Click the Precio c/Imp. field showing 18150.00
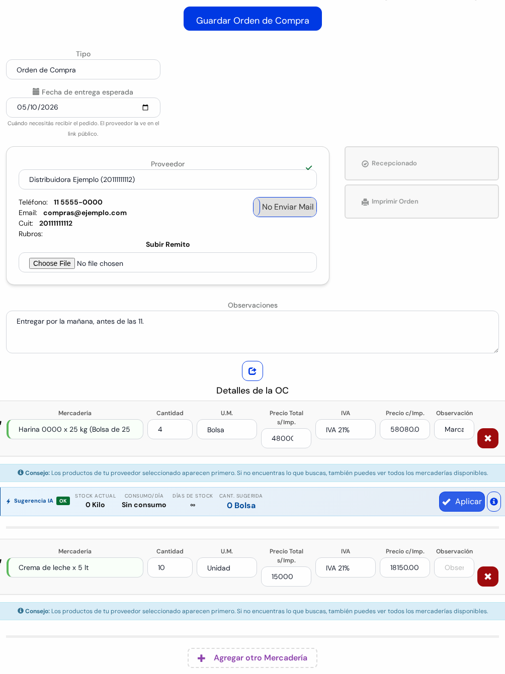Image resolution: width=505 pixels, height=674 pixels. pyautogui.click(x=405, y=567)
